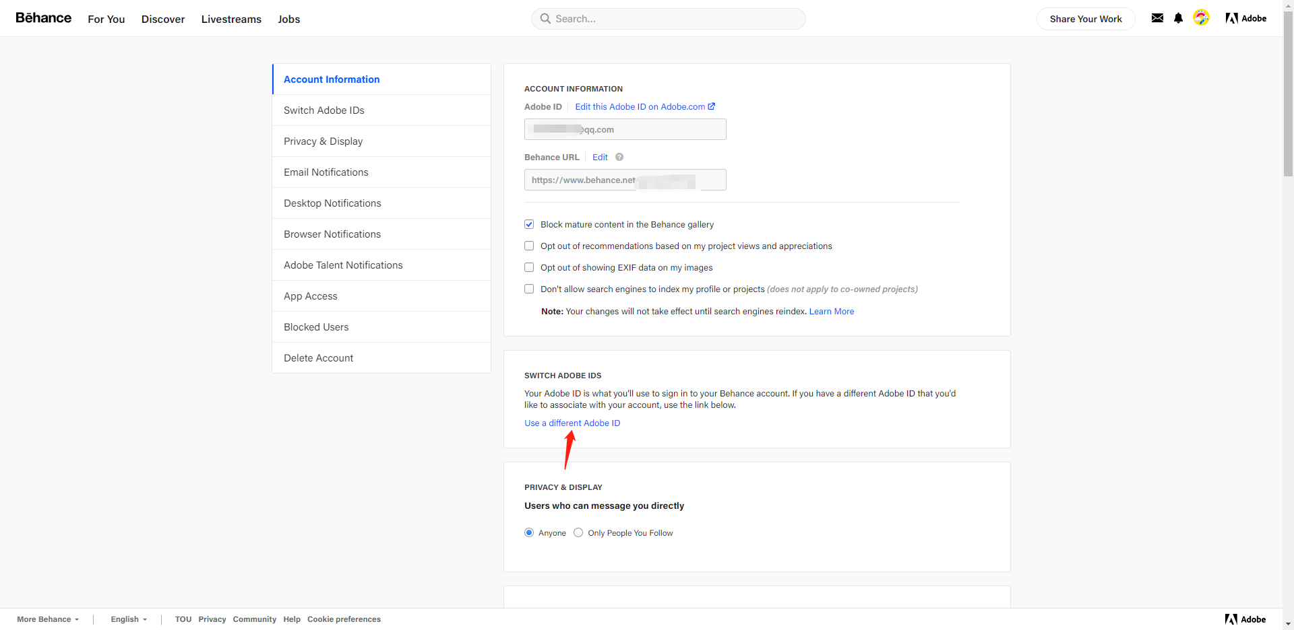Click Use a different Adobe ID link

pyautogui.click(x=572, y=423)
